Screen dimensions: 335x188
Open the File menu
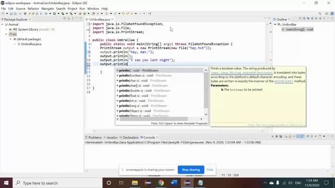(x=4, y=8)
